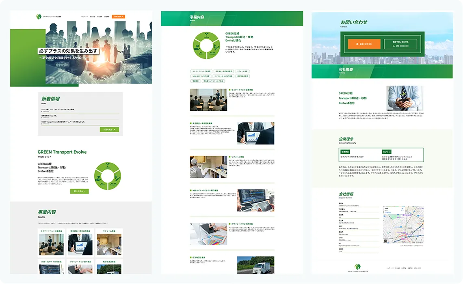Select the セミナー・イベント企画事業 tag chip

click(201, 71)
